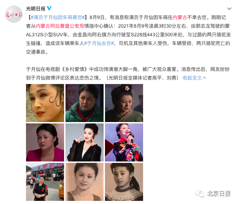Click the blue verified badge
The width and height of the screenshot is (238, 204).
pyautogui.click(x=49, y=8)
